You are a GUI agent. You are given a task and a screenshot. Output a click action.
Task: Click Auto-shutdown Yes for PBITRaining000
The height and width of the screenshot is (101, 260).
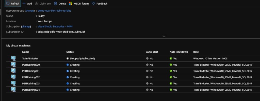(173, 65)
